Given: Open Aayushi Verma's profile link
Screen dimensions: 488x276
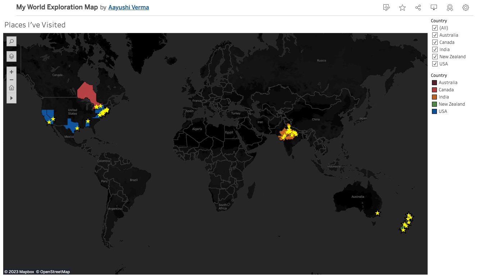Looking at the screenshot, I should coord(128,7).
